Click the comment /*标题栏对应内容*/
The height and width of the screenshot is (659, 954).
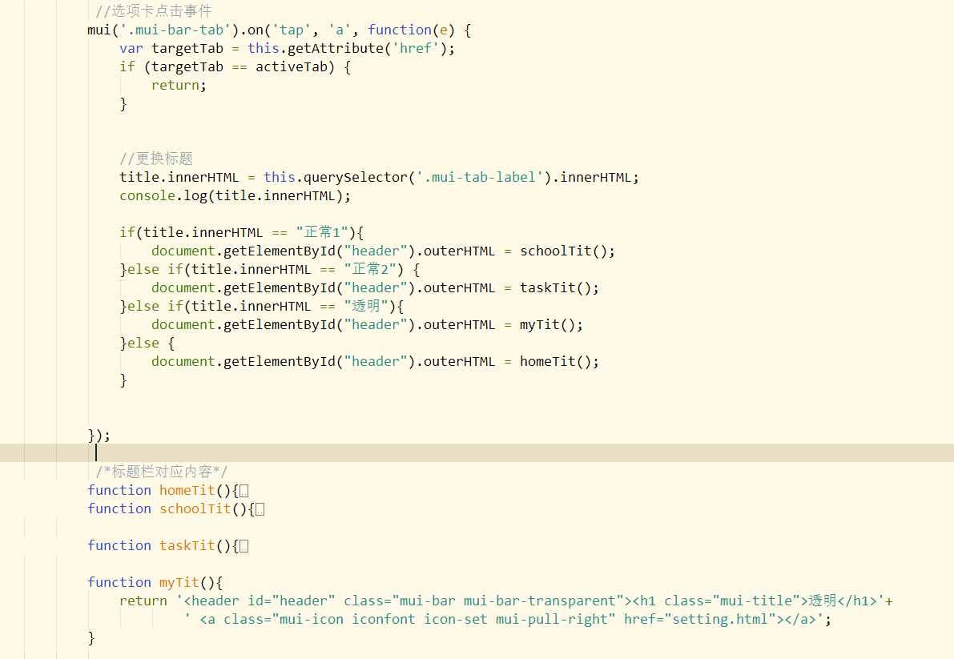162,472
